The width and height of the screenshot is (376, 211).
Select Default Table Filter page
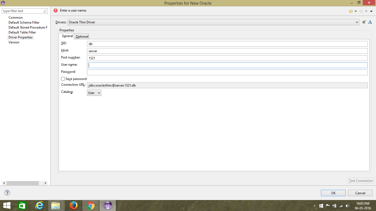point(22,32)
